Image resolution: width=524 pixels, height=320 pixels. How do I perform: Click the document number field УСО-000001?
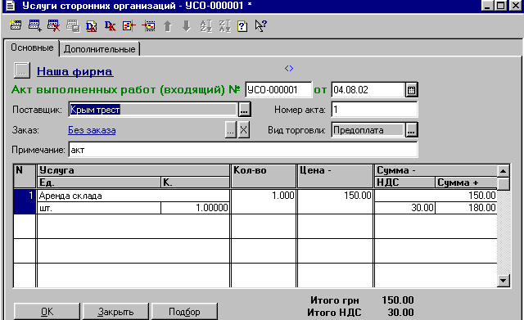pos(278,90)
